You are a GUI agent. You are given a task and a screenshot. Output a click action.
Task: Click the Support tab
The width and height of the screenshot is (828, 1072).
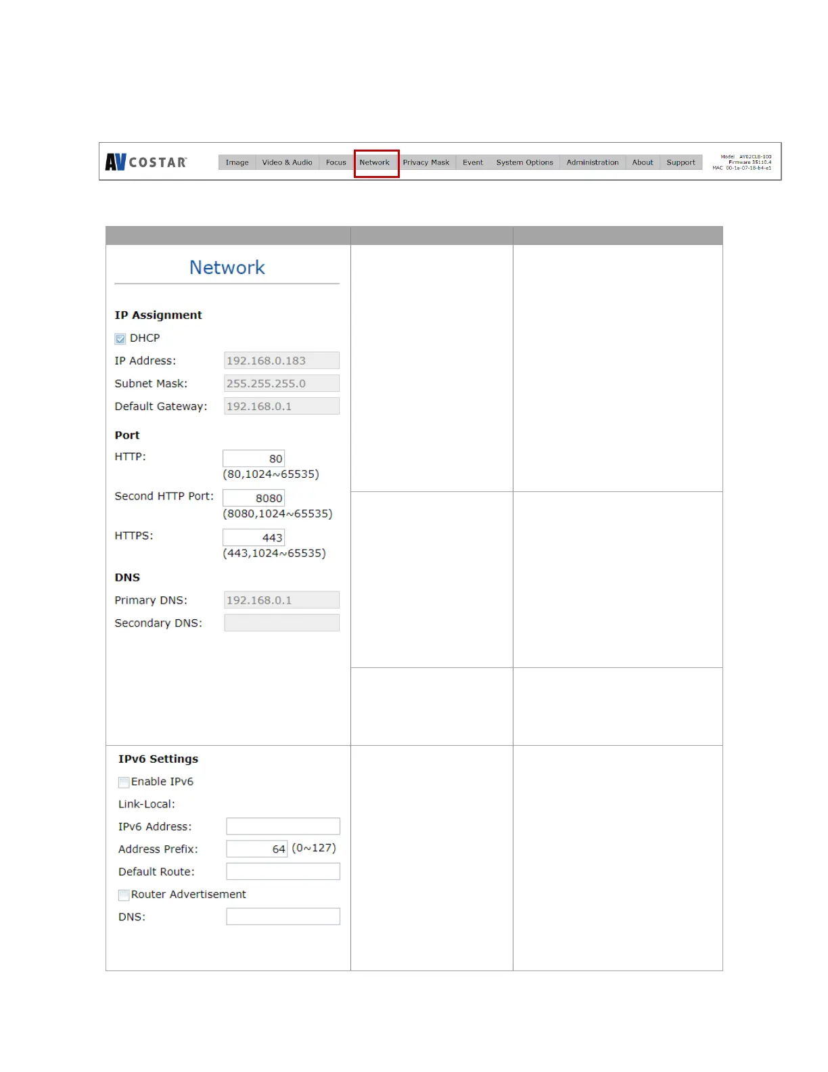681,162
